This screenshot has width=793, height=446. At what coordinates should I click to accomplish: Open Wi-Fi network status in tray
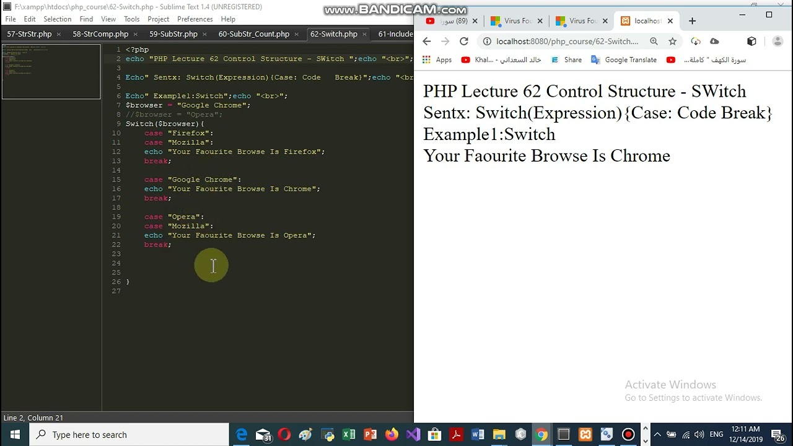pyautogui.click(x=685, y=435)
